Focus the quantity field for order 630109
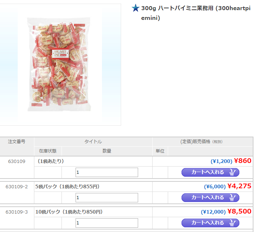 click(x=107, y=172)
